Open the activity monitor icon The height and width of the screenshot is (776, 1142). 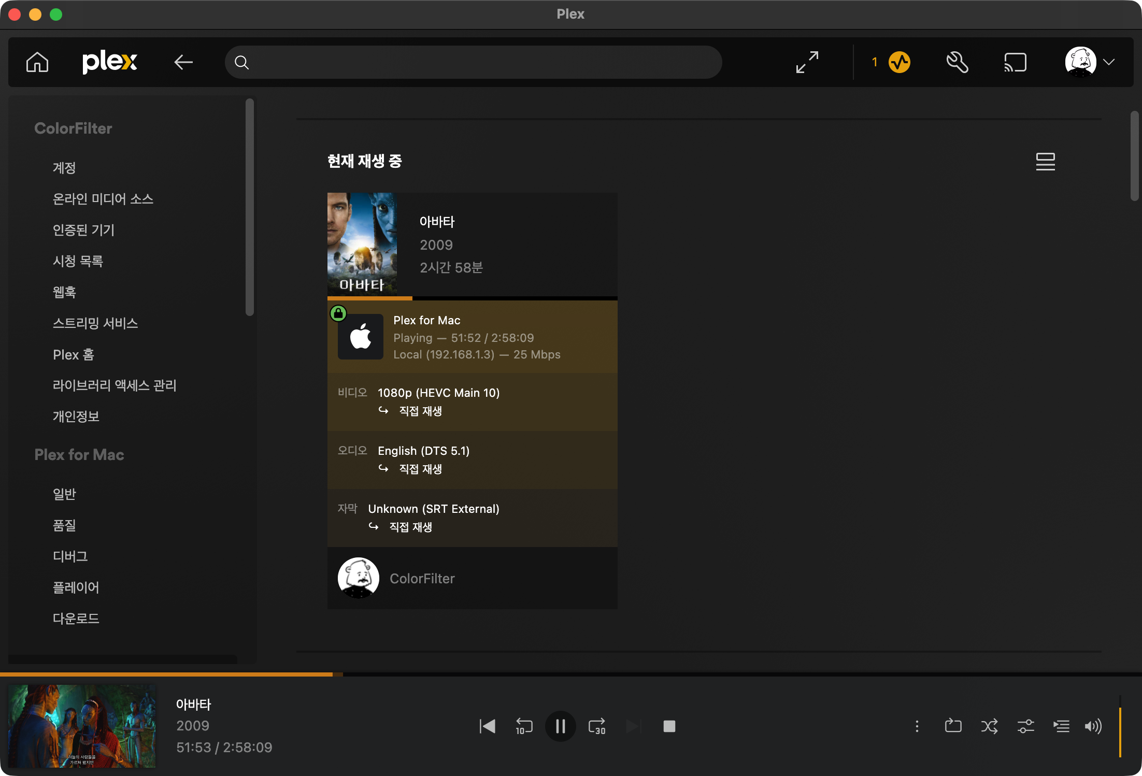coord(899,62)
